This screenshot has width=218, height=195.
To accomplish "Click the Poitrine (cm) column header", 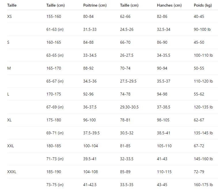I will [95, 5].
